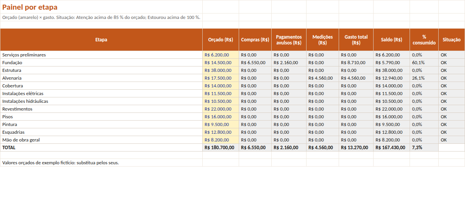
Task: Edit budget cell 'R$ 14.000,00' for Cobertura
Action: pos(220,86)
